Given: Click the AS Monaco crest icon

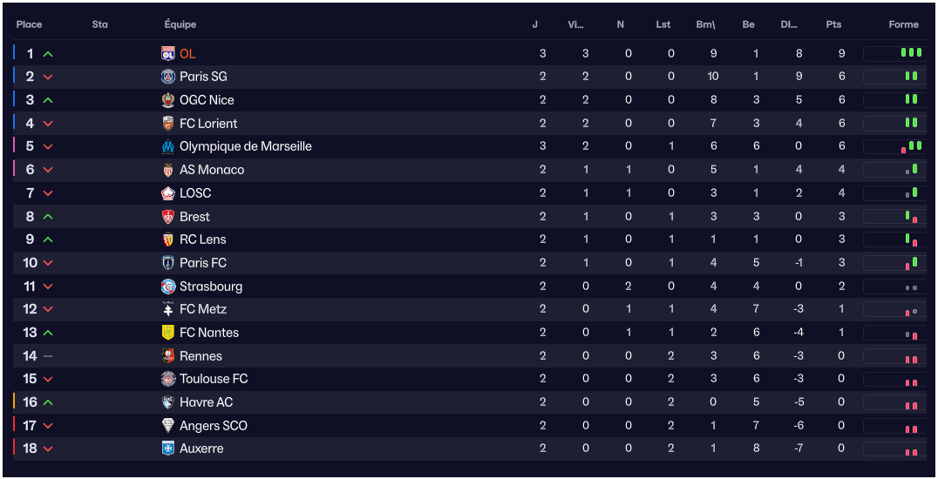Looking at the screenshot, I should 168,170.
